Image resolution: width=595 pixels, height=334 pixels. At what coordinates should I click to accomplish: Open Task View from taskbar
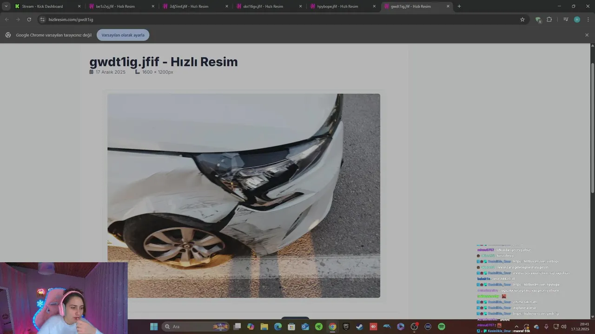pyautogui.click(x=237, y=327)
